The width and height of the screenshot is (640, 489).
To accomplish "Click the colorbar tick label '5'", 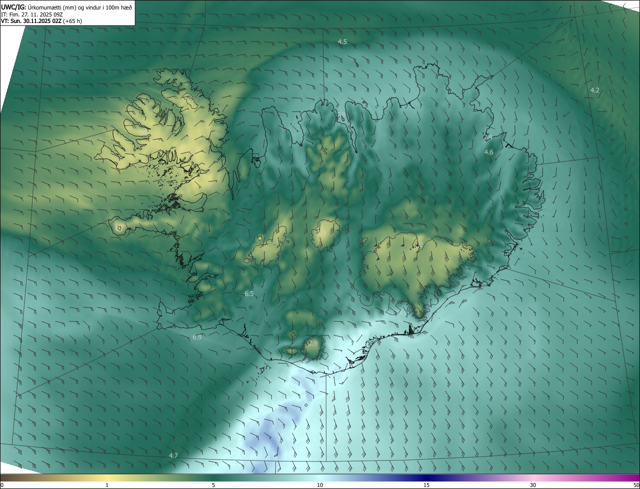I will [213, 485].
